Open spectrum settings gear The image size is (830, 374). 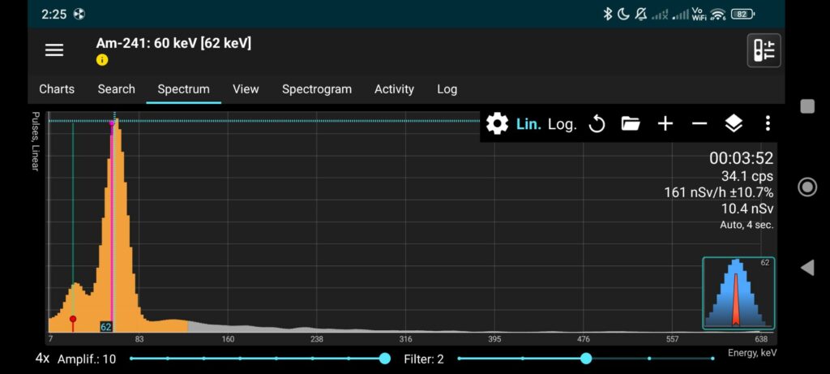pos(497,124)
